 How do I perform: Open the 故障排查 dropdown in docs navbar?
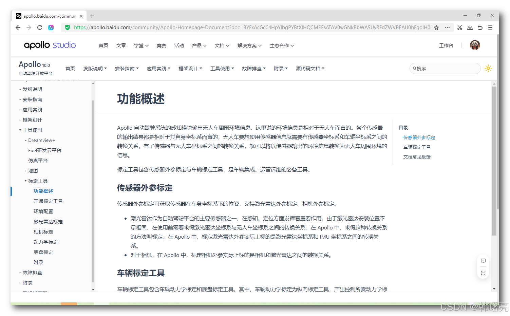(254, 69)
